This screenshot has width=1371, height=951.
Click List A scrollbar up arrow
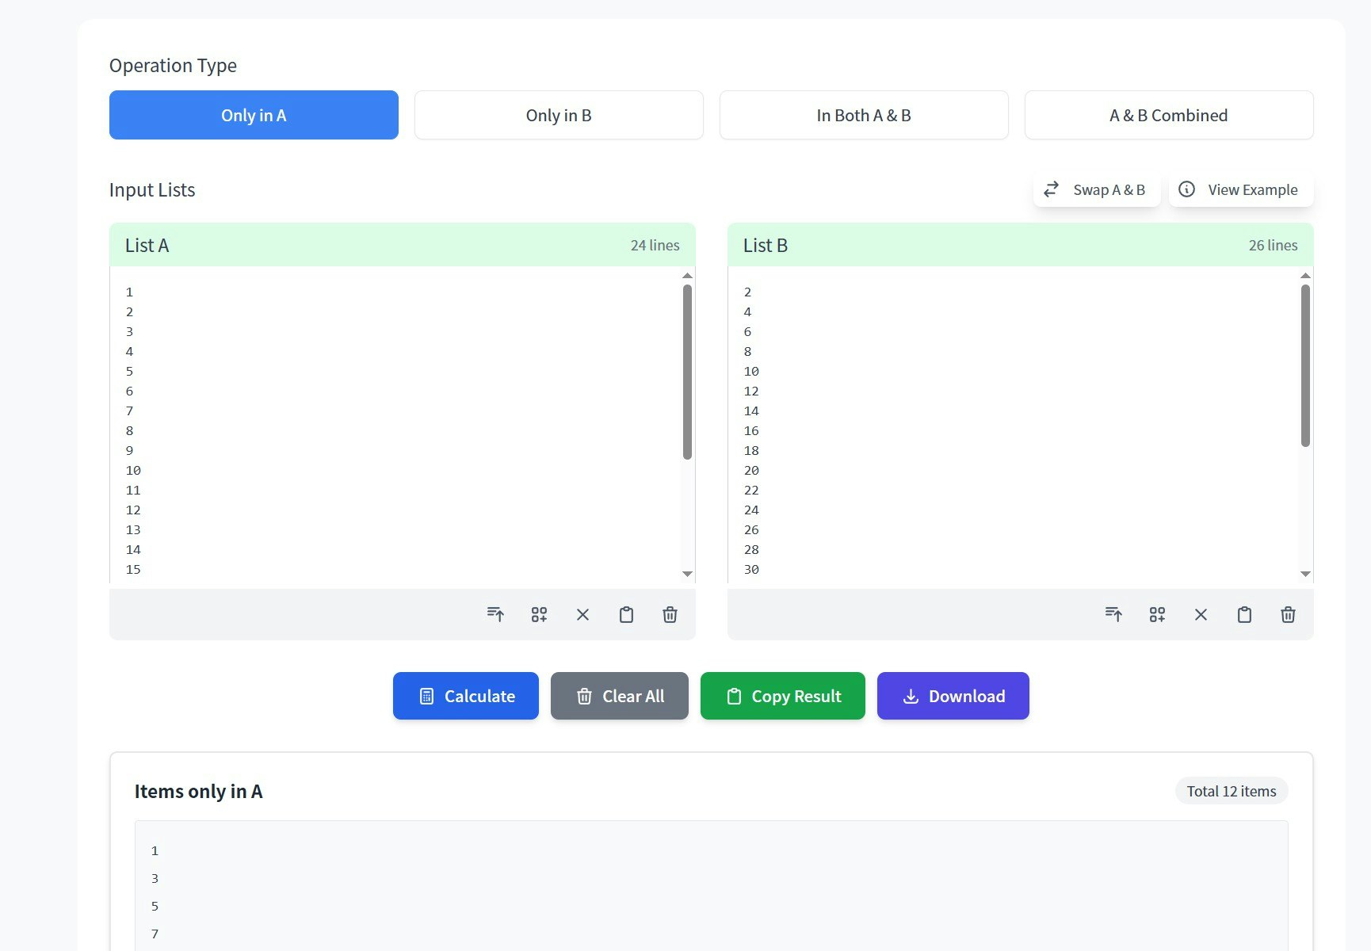687,276
